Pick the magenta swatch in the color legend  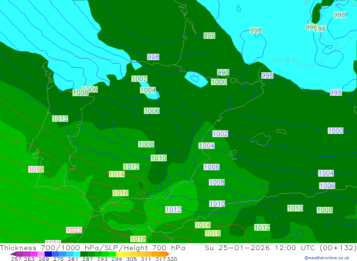[x=34, y=254]
